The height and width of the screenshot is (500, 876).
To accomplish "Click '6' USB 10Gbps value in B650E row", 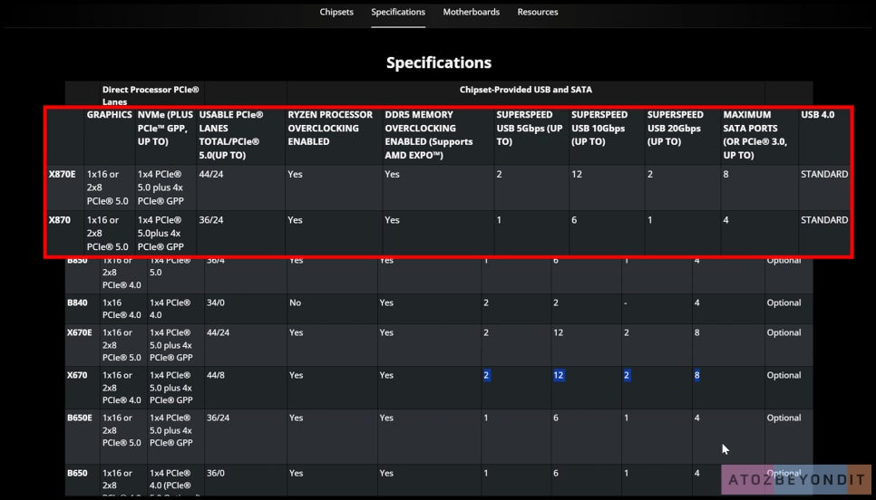I will click(x=555, y=418).
